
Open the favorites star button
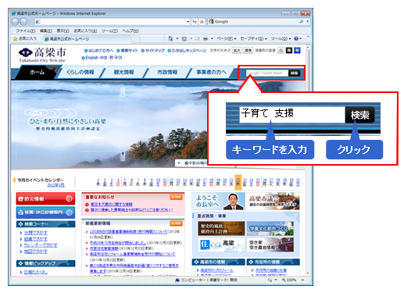pyautogui.click(x=25, y=39)
